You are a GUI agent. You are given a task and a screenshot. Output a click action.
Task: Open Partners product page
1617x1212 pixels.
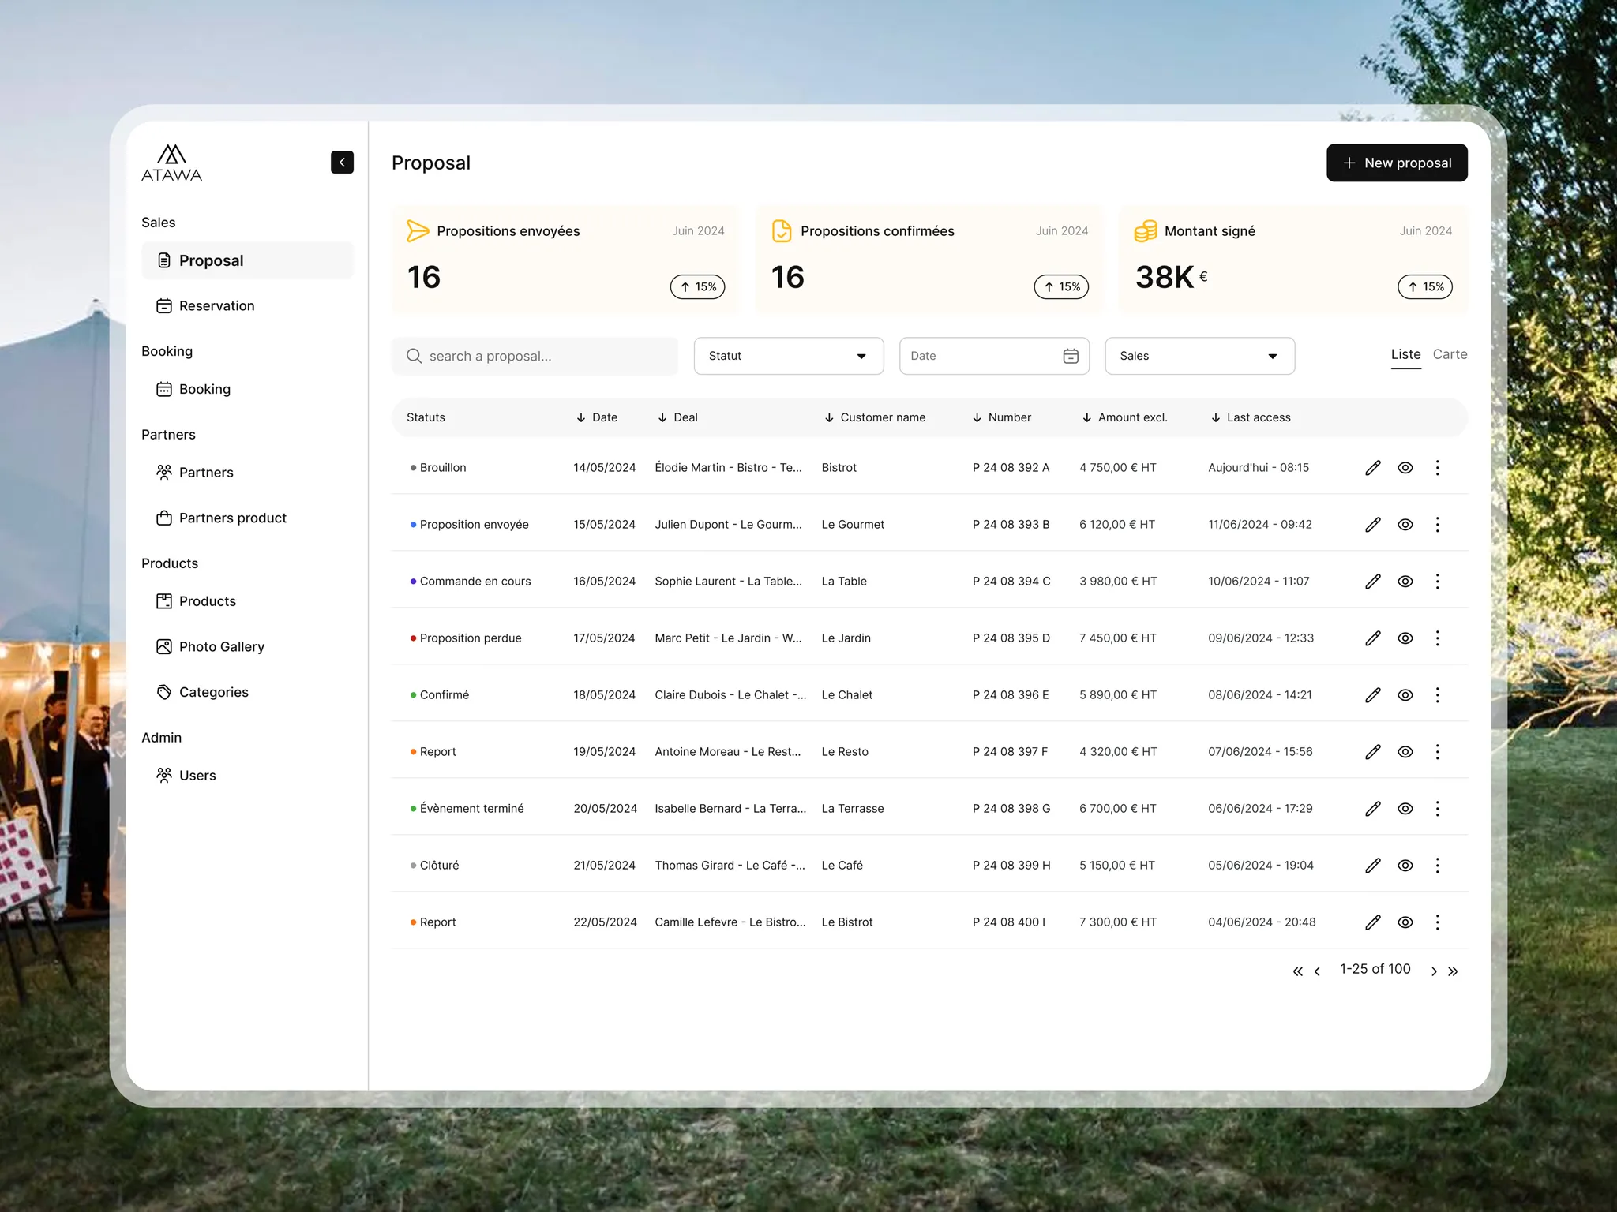pos(247,518)
